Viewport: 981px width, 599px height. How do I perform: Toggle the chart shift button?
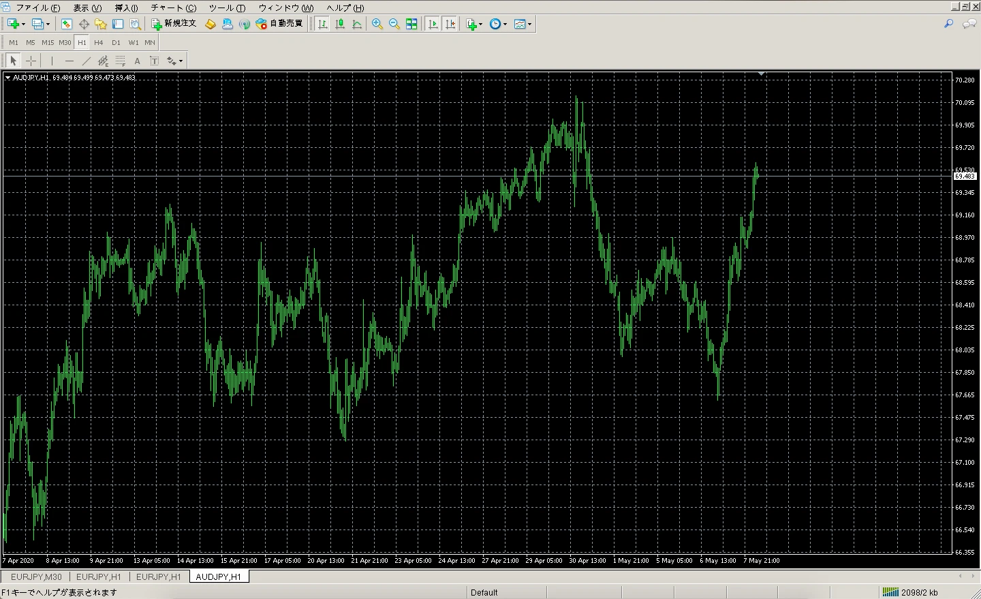coord(450,24)
